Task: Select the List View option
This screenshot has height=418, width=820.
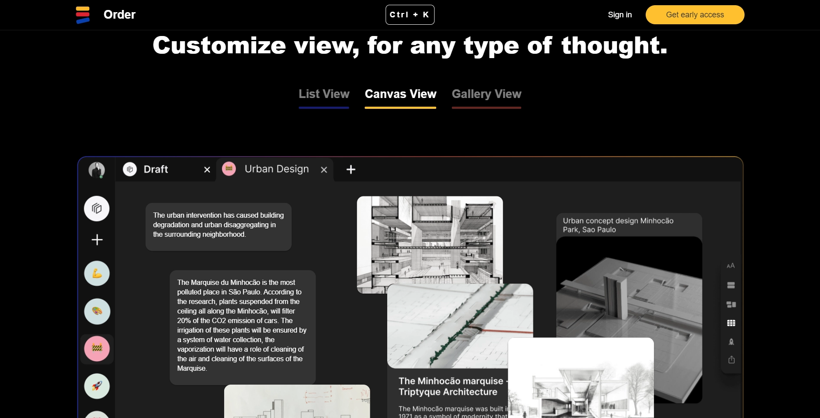Action: (324, 94)
